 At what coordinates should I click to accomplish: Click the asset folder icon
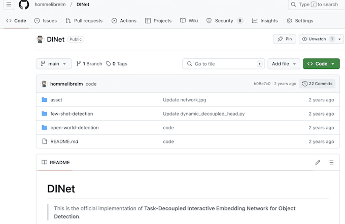click(x=44, y=100)
